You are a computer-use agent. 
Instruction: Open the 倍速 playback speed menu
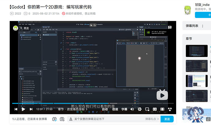[115, 109]
